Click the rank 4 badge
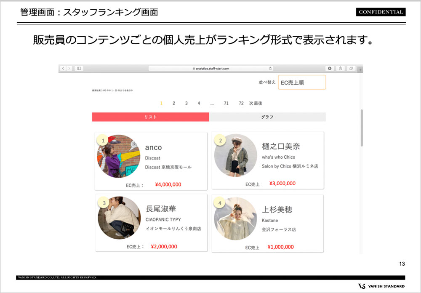This screenshot has width=421, height=293. 220,203
